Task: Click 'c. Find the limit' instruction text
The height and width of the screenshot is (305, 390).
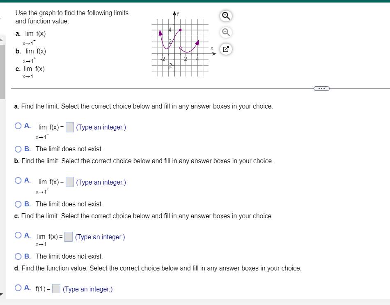Action: pyautogui.click(x=144, y=216)
